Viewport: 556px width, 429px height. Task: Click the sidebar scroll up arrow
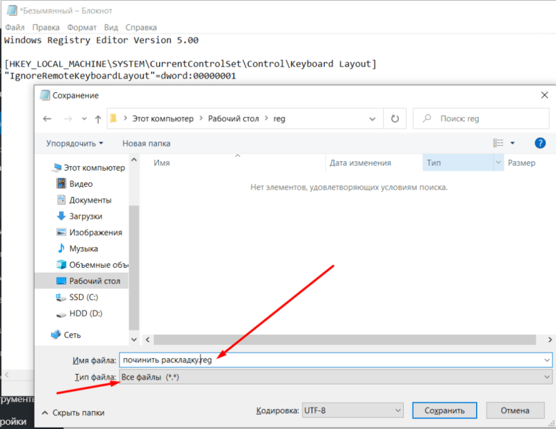coord(134,160)
